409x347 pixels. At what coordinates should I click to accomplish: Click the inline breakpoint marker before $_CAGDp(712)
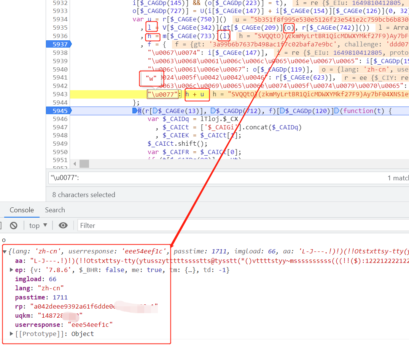click(213, 111)
